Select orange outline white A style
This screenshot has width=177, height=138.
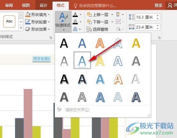tap(118, 79)
